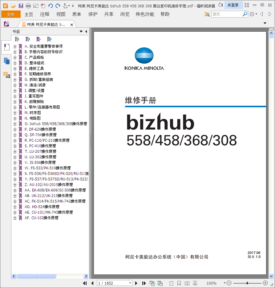Open the bookmarks panel icon in sidebar

click(7, 47)
